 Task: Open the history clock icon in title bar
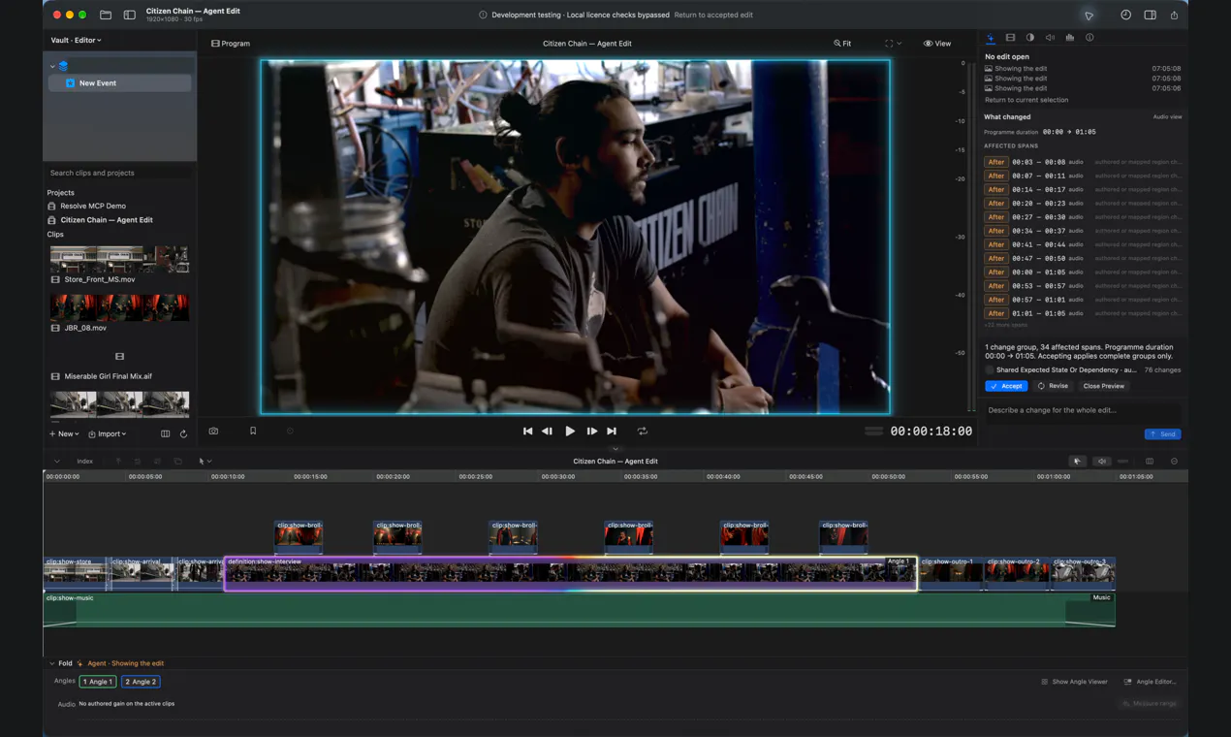(x=1125, y=16)
